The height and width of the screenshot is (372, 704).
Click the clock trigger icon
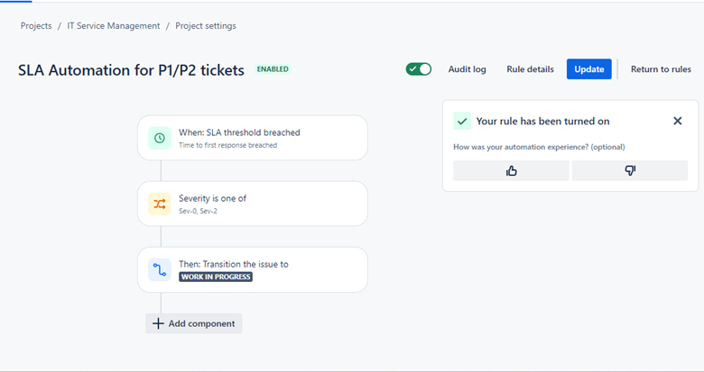pos(160,138)
